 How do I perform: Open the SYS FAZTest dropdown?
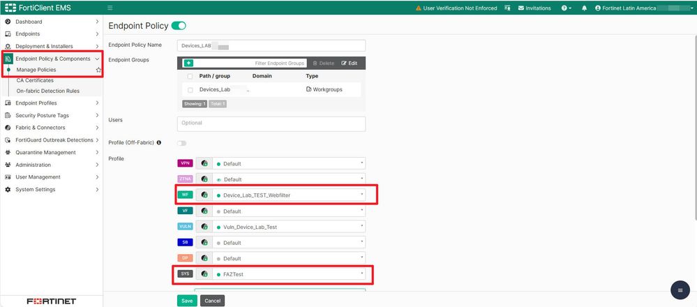[289, 274]
